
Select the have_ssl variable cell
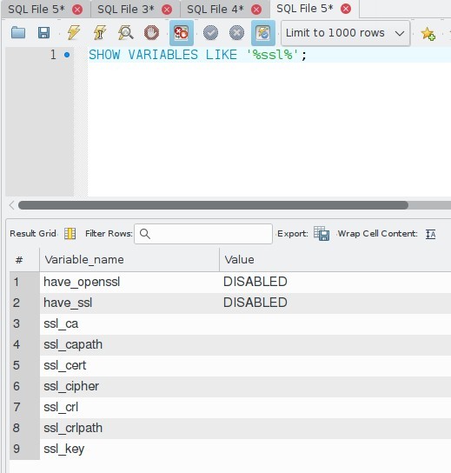[x=129, y=303]
